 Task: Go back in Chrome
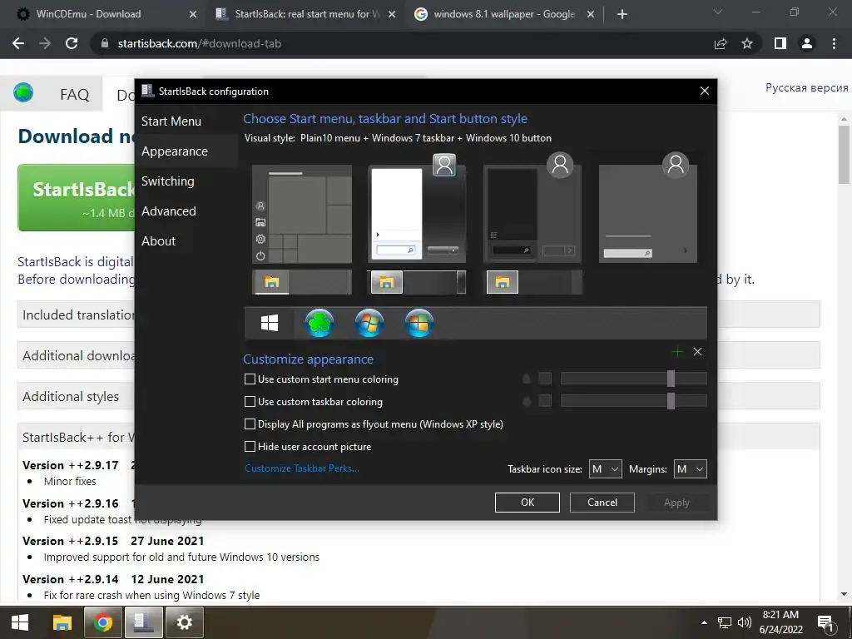pos(18,43)
